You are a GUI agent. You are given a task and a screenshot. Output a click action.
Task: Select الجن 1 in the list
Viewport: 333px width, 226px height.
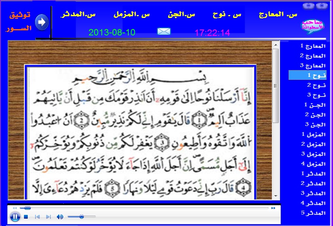click(x=315, y=105)
